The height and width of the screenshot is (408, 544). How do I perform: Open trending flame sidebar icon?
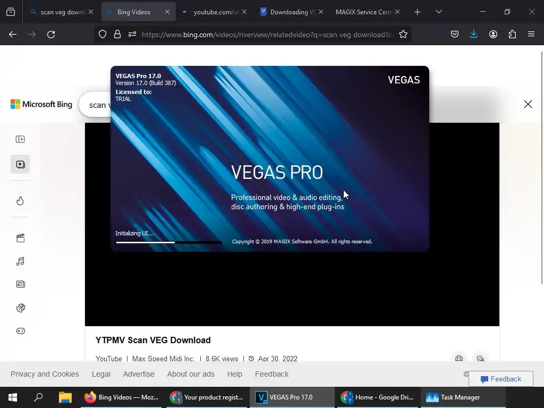click(21, 201)
